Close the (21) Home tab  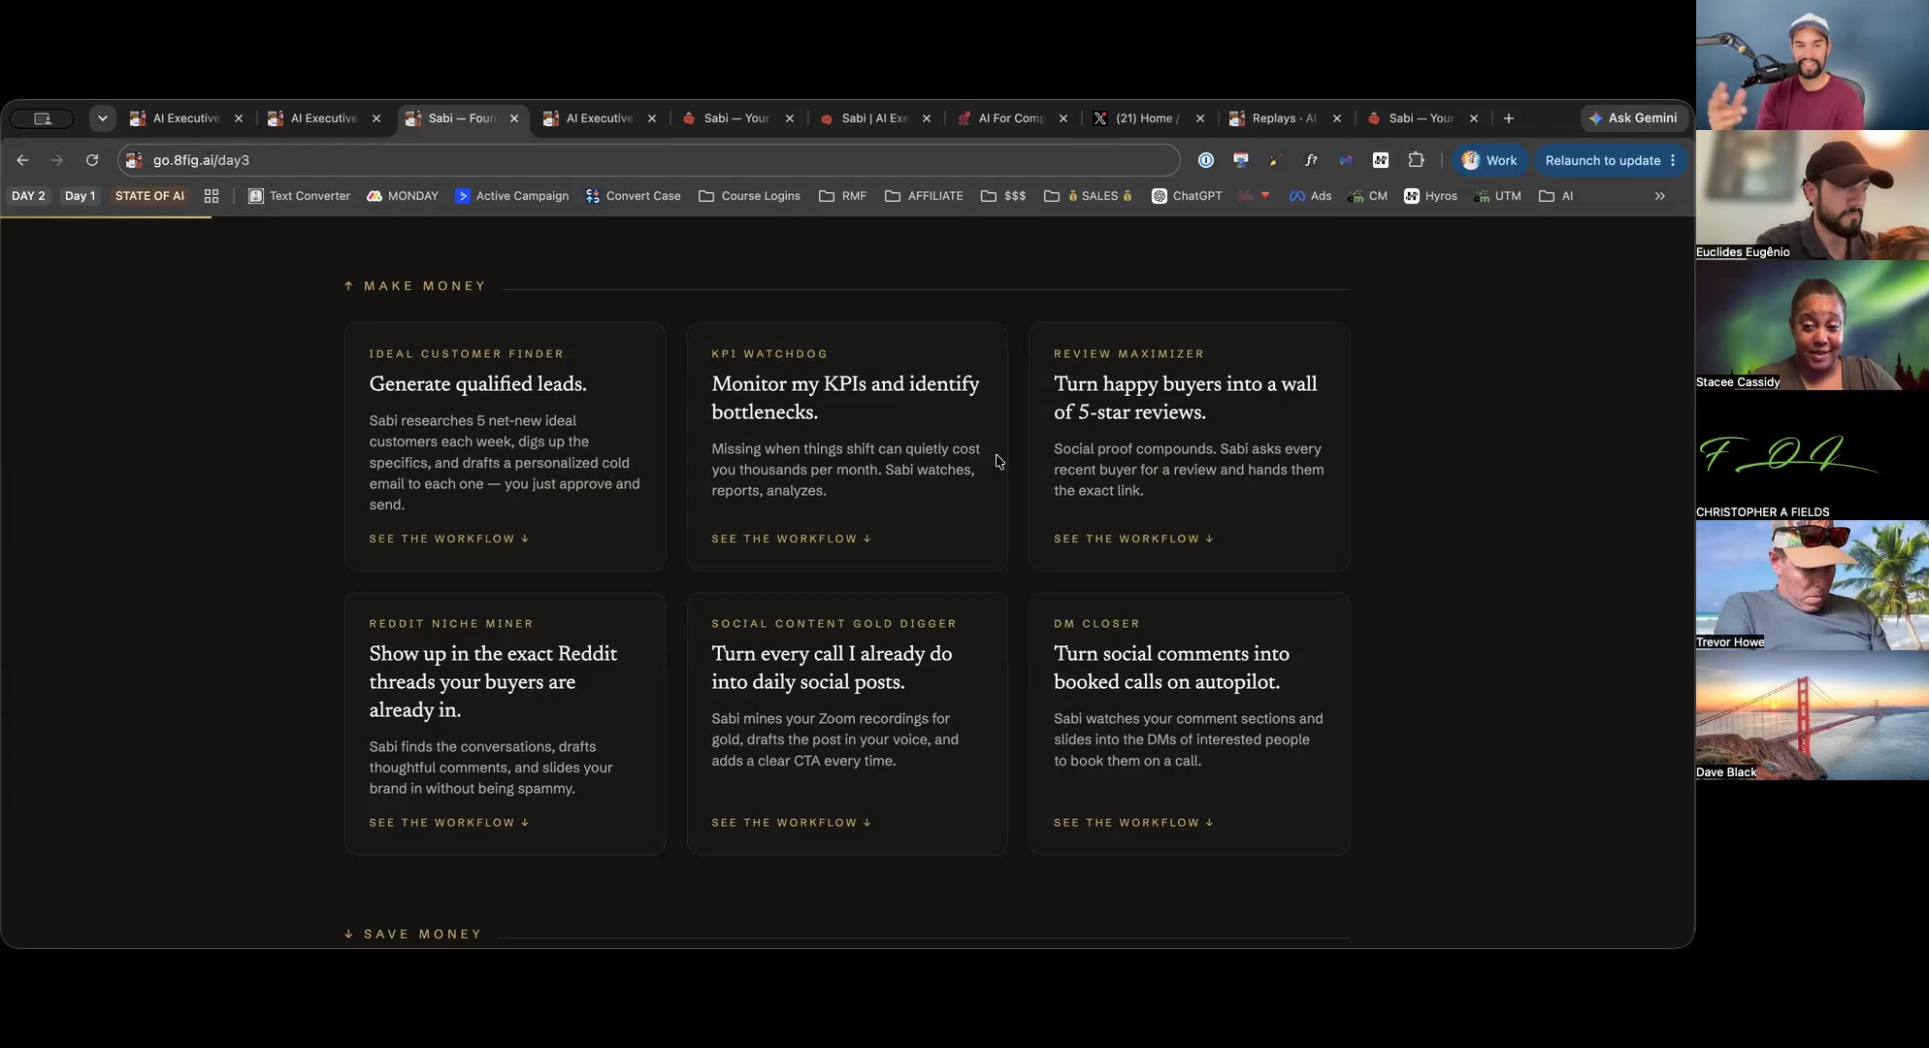(x=1200, y=118)
